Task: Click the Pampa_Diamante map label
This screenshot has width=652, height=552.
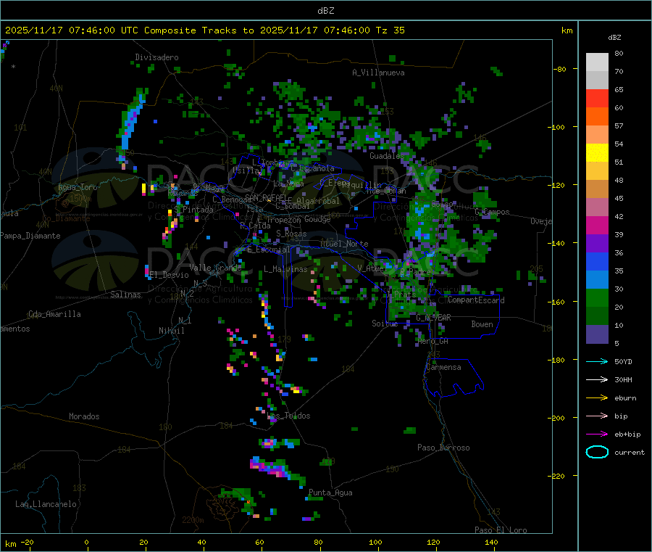Action: click(30, 236)
